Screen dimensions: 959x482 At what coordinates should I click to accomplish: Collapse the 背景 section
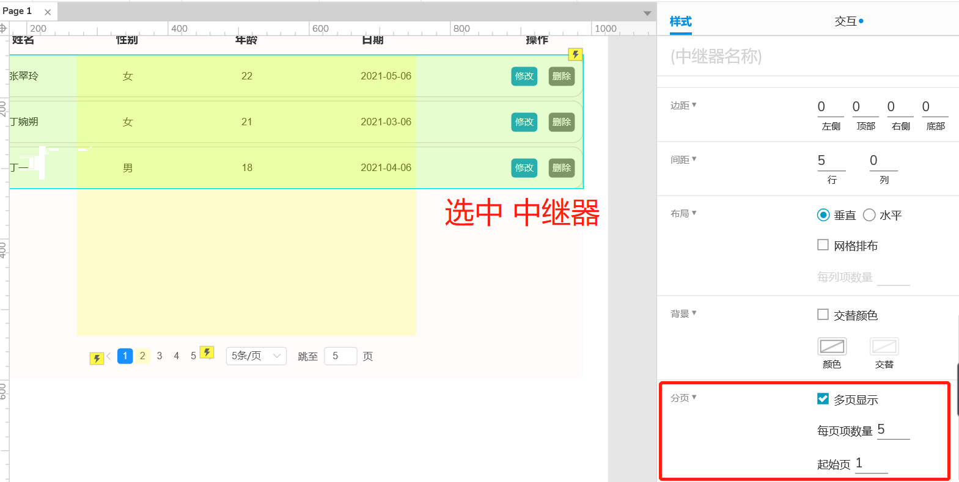tap(683, 313)
